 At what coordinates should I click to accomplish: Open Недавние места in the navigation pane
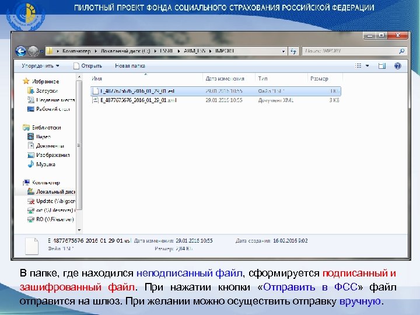pyautogui.click(x=55, y=100)
